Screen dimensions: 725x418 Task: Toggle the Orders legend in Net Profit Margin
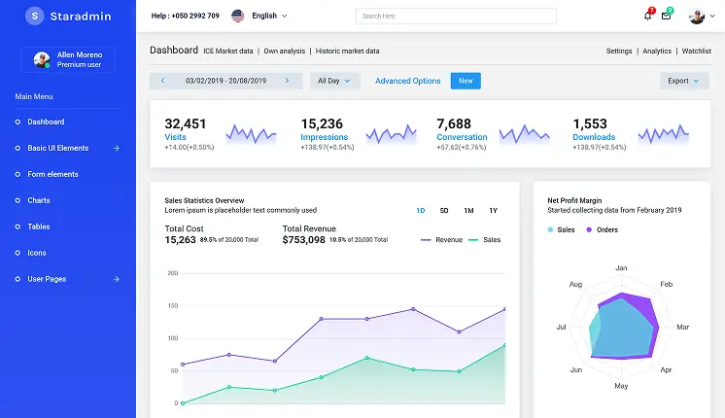[x=602, y=229]
